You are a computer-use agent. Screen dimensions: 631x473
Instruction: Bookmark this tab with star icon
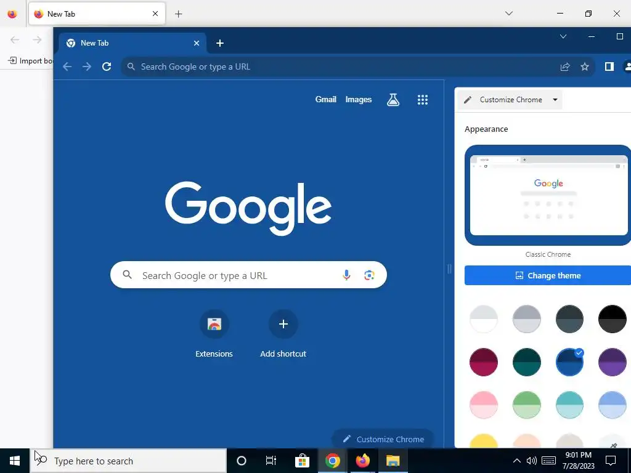click(x=585, y=67)
